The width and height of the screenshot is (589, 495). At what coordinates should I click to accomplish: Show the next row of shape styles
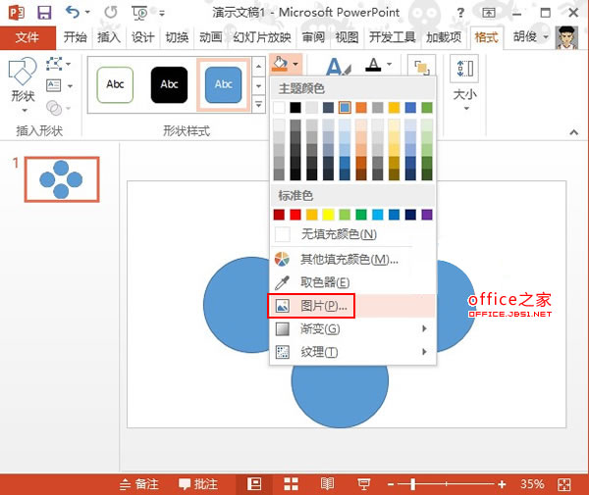coord(258,86)
